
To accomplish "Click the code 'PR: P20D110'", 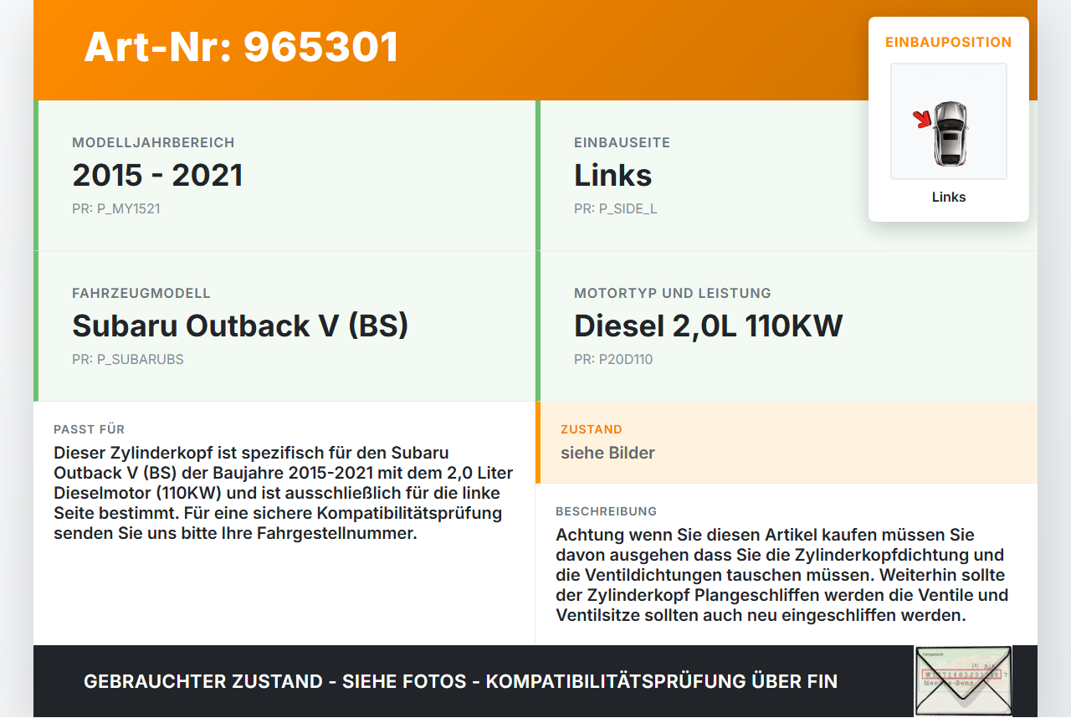I will point(613,359).
